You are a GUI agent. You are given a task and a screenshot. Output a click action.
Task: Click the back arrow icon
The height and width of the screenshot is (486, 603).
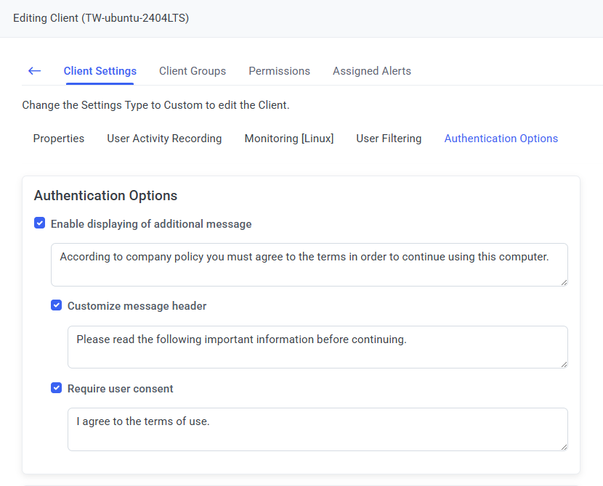34,71
